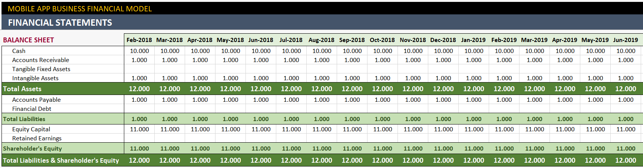Click the Intangible Assets row label

pyautogui.click(x=35, y=78)
